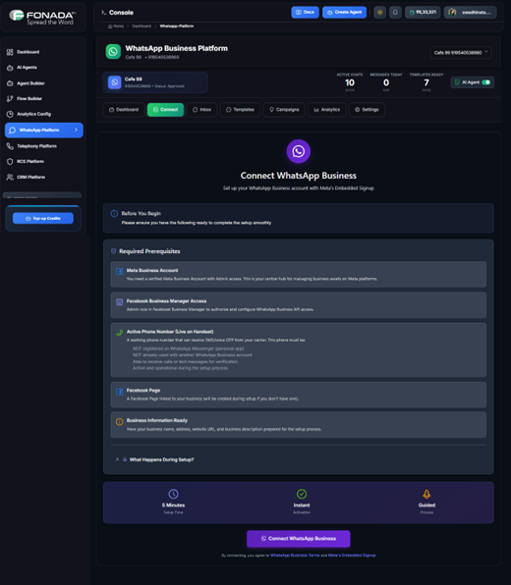Open WhatsApp Business Terms link

click(295, 556)
